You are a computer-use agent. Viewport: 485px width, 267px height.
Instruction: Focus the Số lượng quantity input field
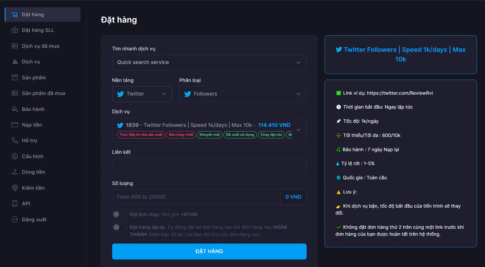coord(196,197)
